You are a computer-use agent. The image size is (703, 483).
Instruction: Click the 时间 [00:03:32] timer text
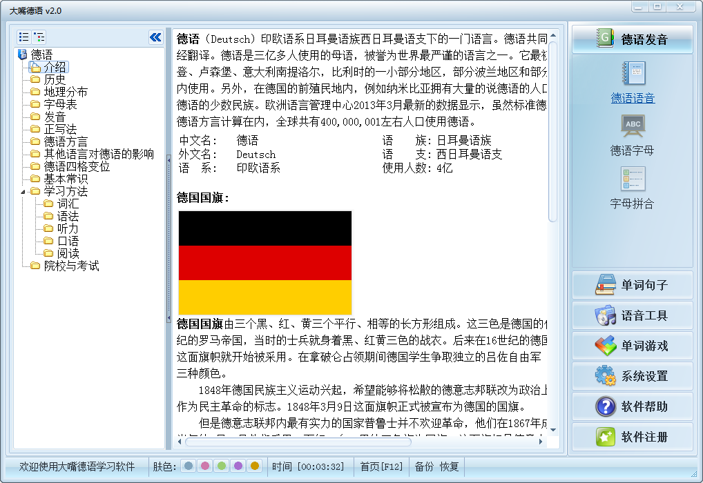click(x=308, y=466)
